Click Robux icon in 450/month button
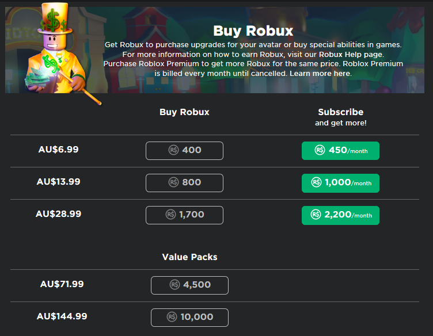433x336 pixels. pos(320,150)
